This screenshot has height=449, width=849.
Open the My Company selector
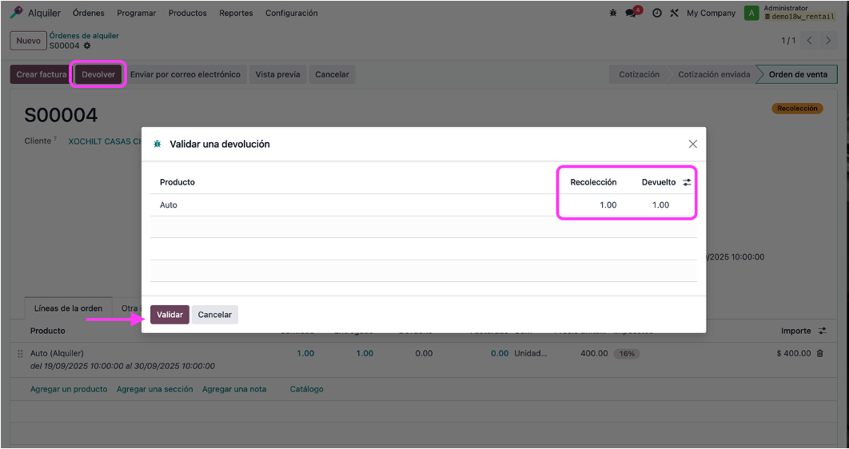pyautogui.click(x=711, y=13)
